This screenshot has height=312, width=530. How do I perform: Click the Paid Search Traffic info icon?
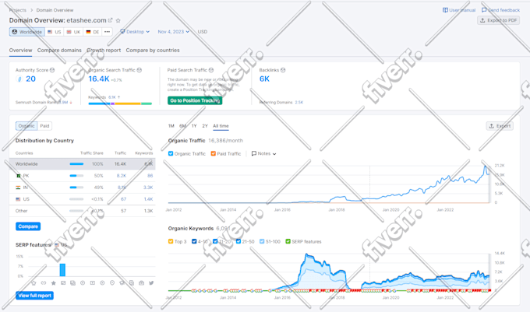(x=211, y=70)
